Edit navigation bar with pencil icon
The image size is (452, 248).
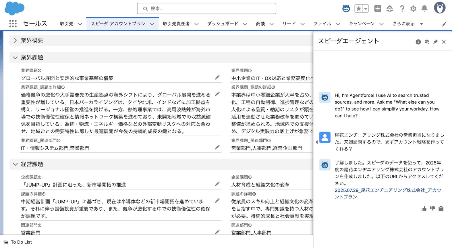coord(444,24)
